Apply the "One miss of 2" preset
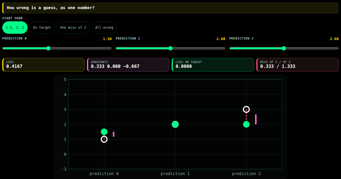 [x=73, y=28]
